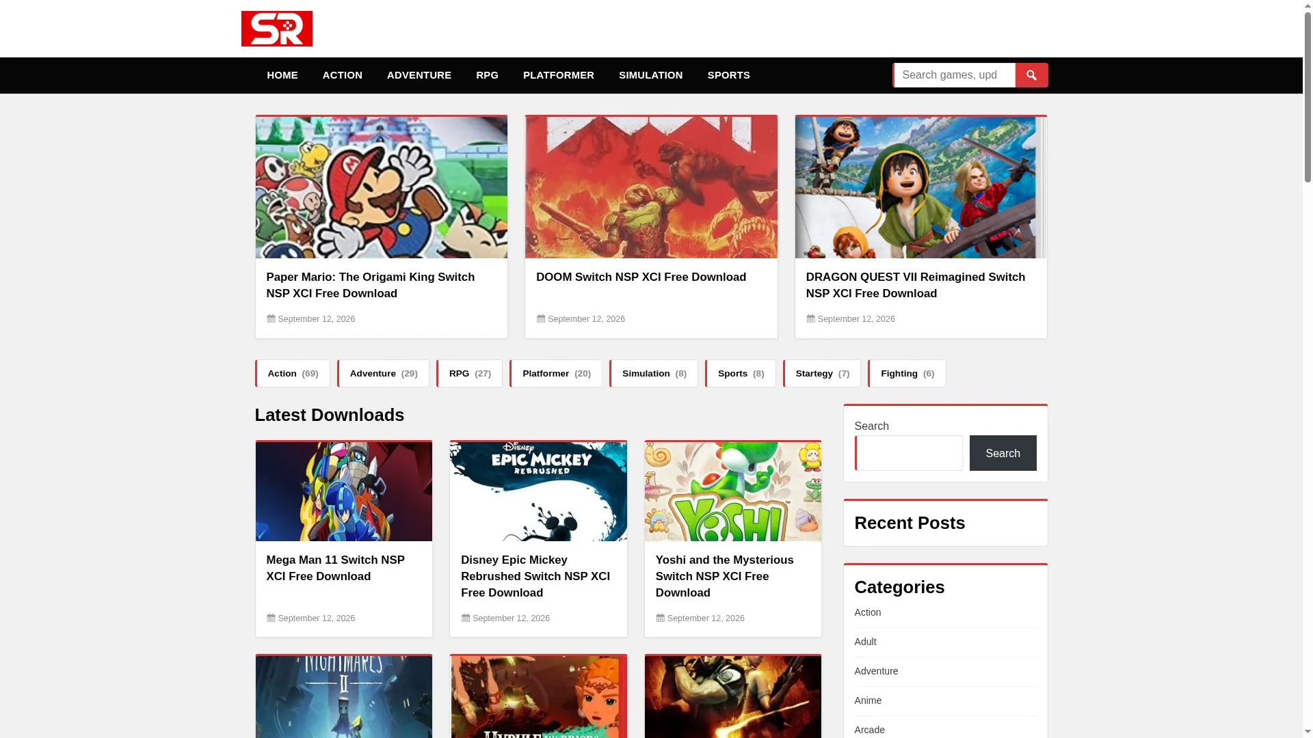Image resolution: width=1313 pixels, height=738 pixels.
Task: Open the Mega Man 11 cover thumbnail
Action: pos(344,491)
